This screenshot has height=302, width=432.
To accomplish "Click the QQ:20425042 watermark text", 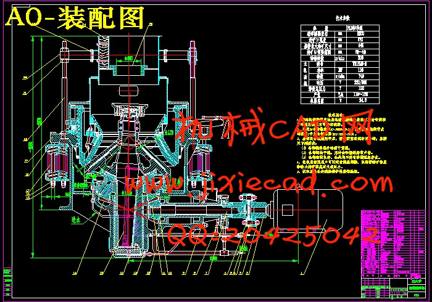I will click(272, 234).
